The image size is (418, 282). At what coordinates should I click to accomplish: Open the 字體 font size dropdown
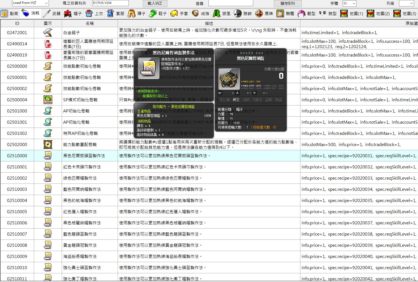tap(349, 3)
